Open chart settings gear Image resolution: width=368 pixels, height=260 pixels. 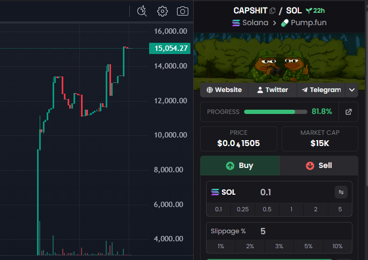coord(163,11)
